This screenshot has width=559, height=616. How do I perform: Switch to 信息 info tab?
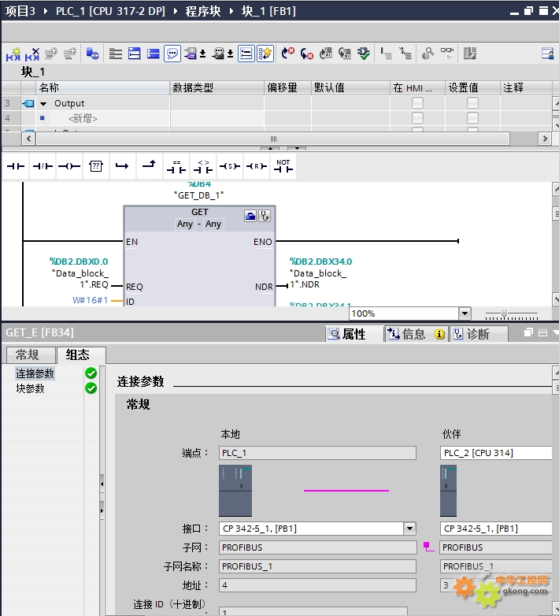tap(416, 334)
